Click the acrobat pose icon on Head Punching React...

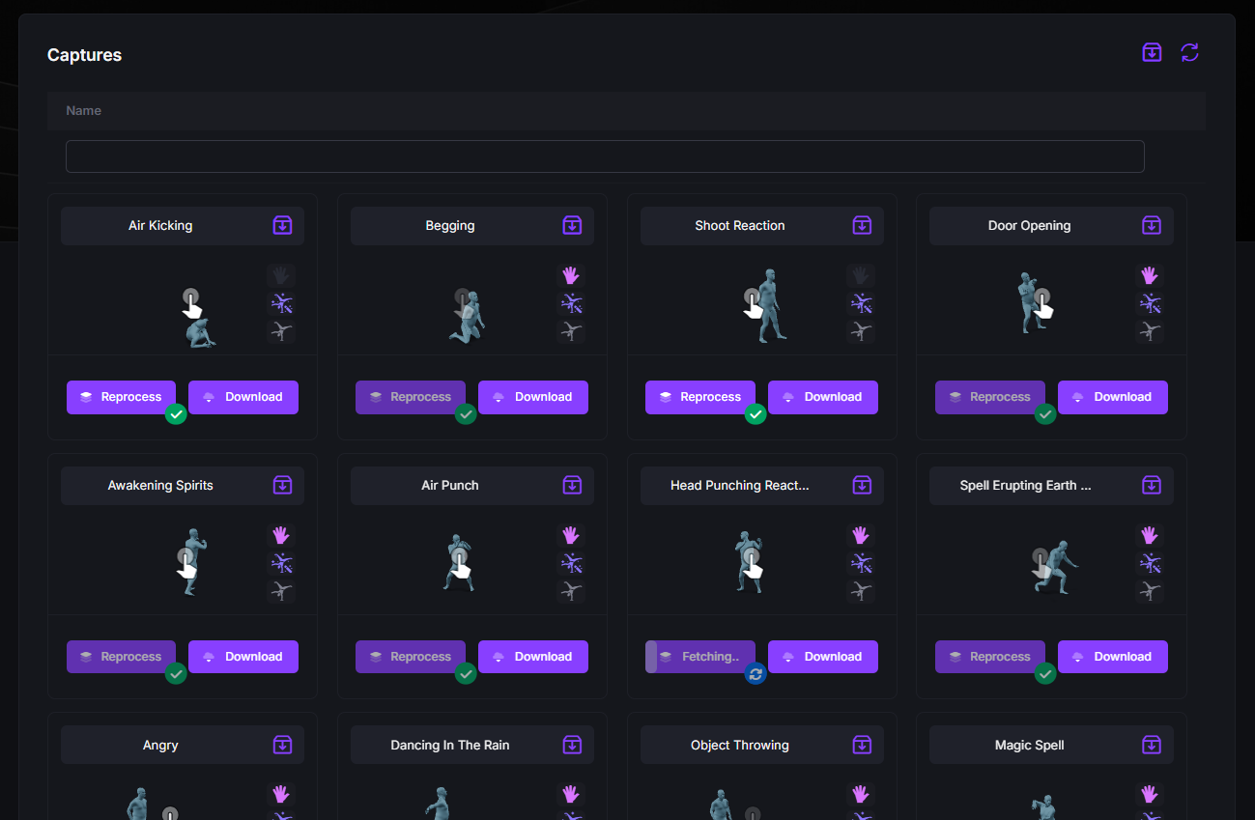[x=861, y=591]
